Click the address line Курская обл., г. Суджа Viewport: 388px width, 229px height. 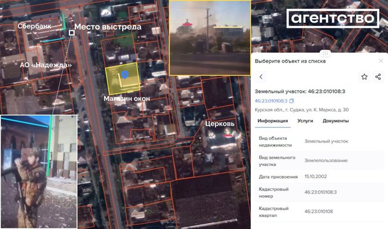tap(302, 110)
